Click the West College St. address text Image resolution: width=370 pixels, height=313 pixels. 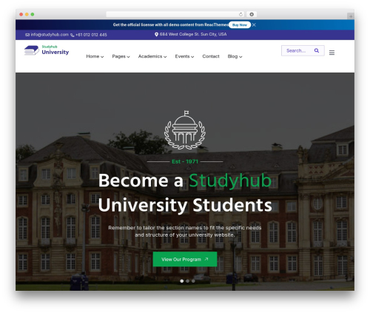point(193,34)
